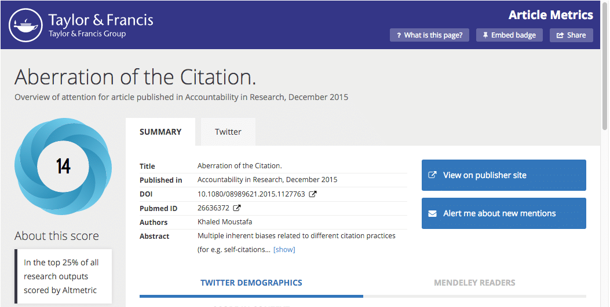Click Alert me about new mentions
Image resolution: width=610 pixels, height=307 pixels.
click(504, 213)
